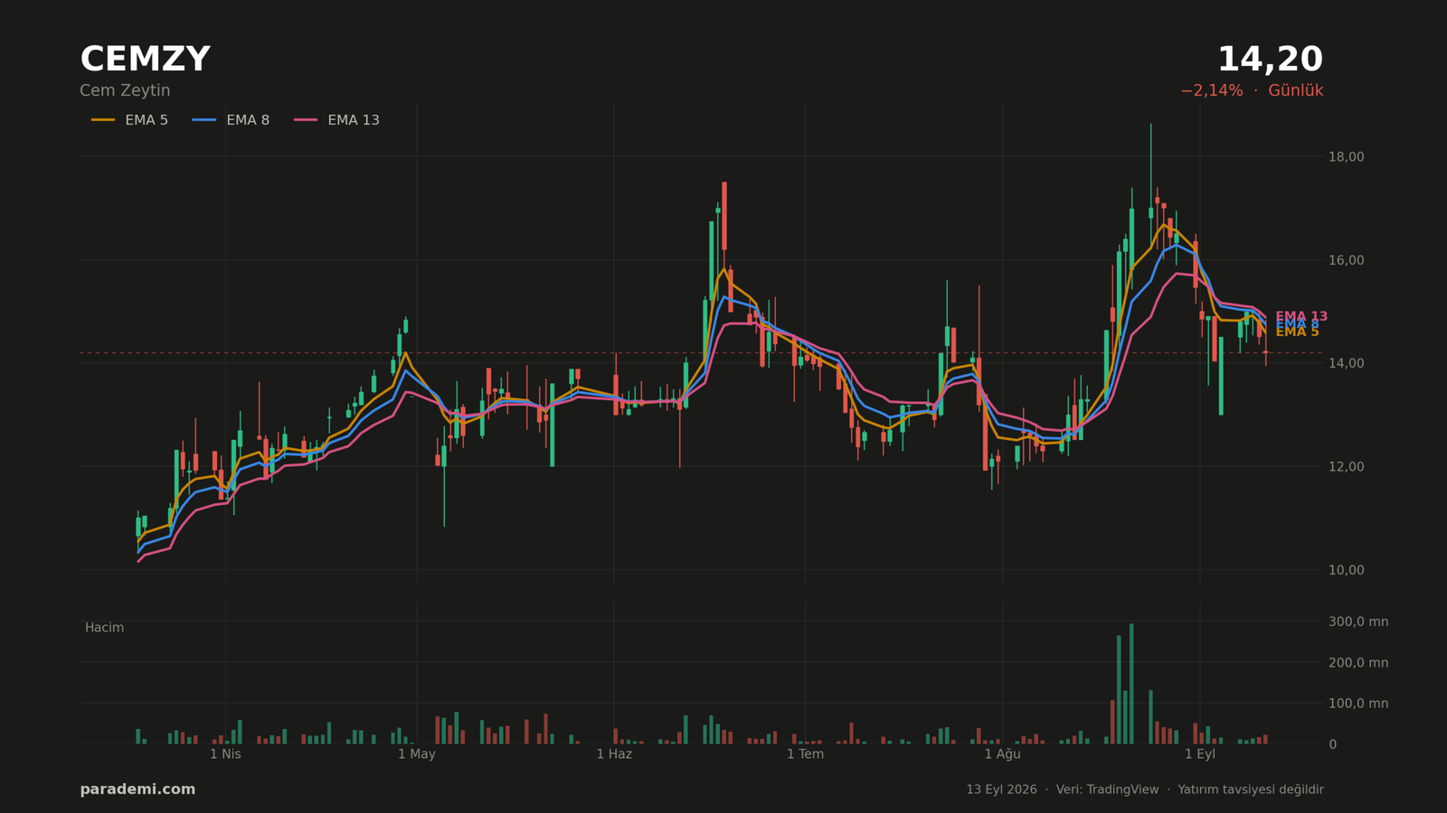Click the 1 Eyl date label
The height and width of the screenshot is (813, 1447).
[1200, 754]
